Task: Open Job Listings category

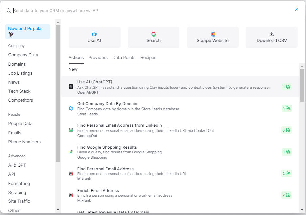Action: click(20, 73)
